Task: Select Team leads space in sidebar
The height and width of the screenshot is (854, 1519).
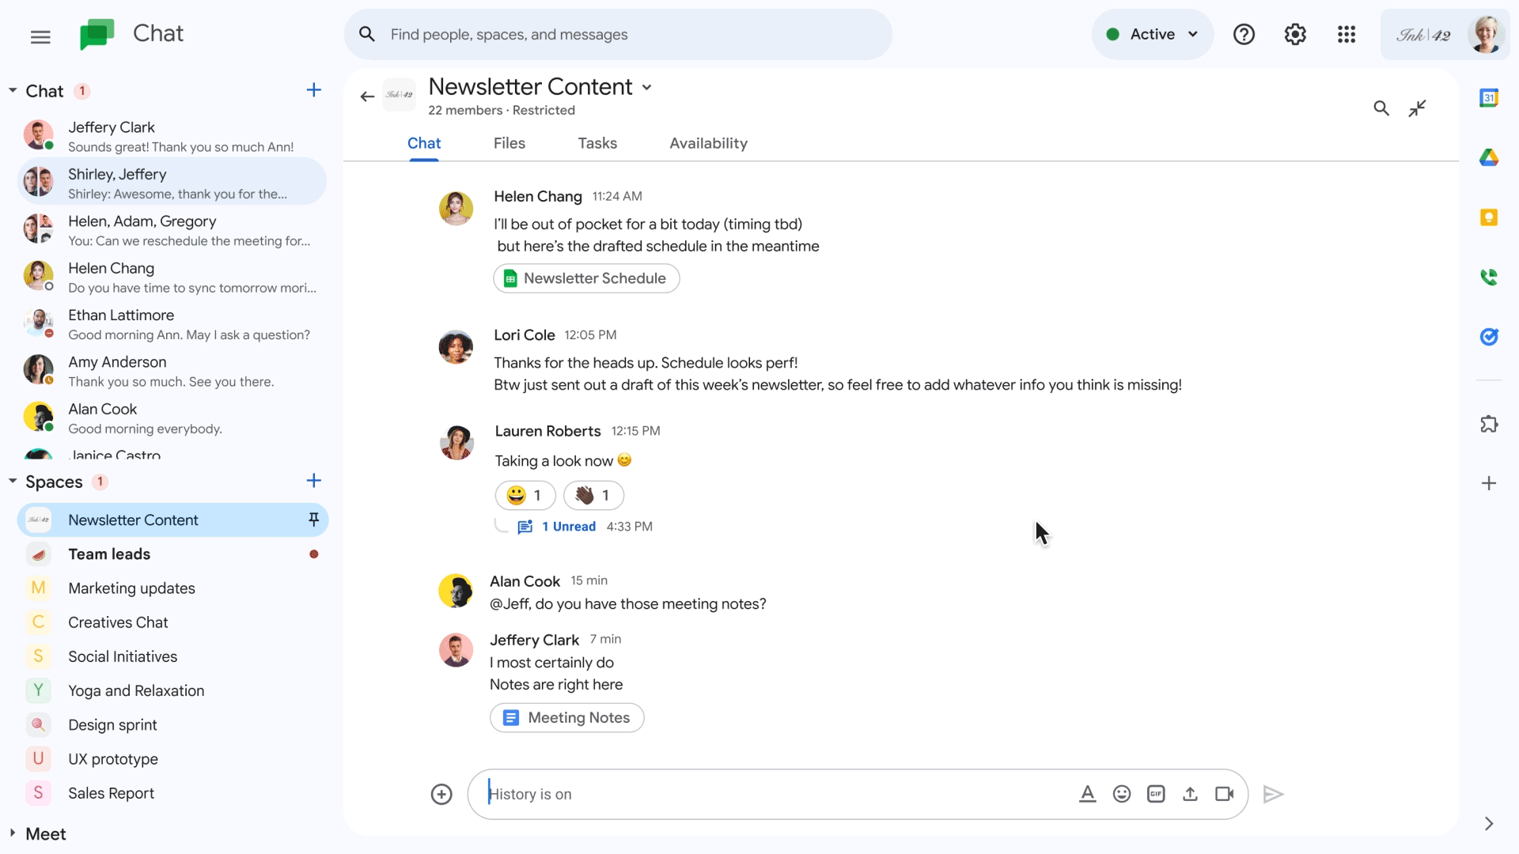Action: 108,554
